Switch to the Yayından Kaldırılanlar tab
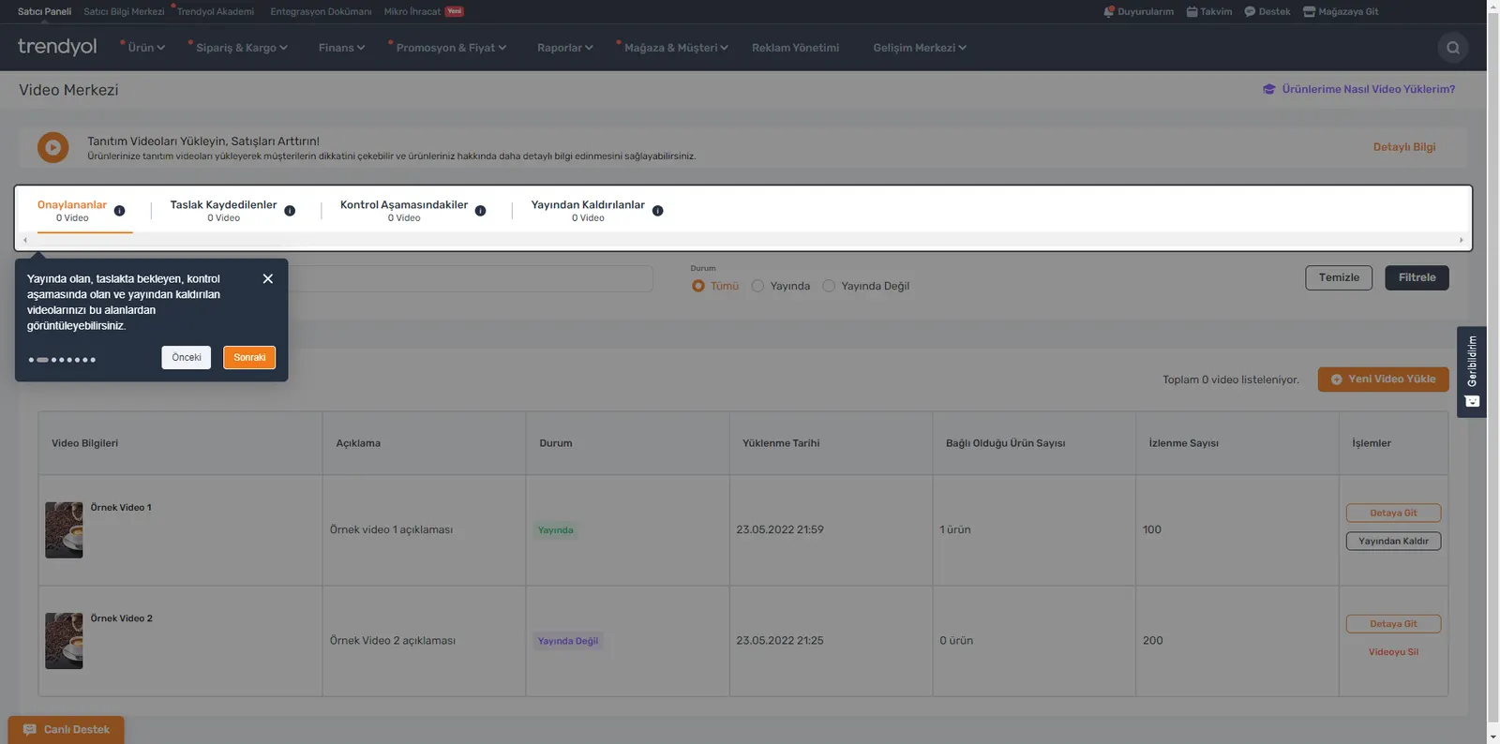Image resolution: width=1500 pixels, height=744 pixels. point(588,211)
